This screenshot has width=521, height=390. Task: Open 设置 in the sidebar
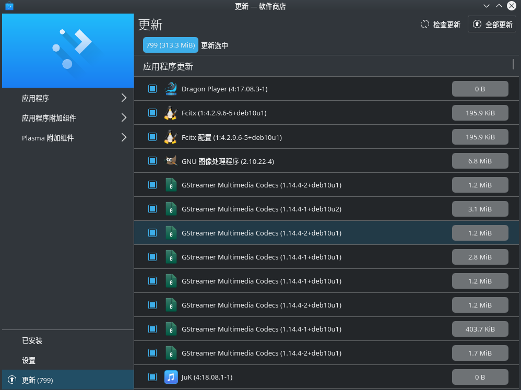click(29, 360)
